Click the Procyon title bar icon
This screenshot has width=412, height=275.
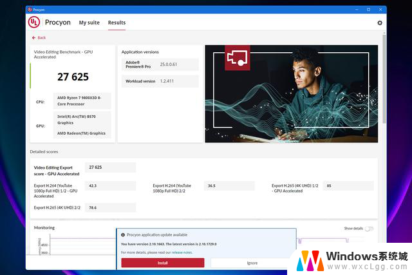(30, 10)
